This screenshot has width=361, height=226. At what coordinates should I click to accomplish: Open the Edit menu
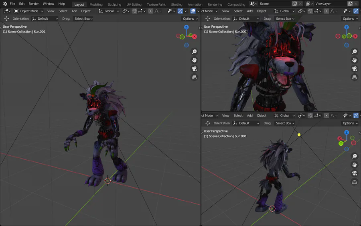(22, 4)
